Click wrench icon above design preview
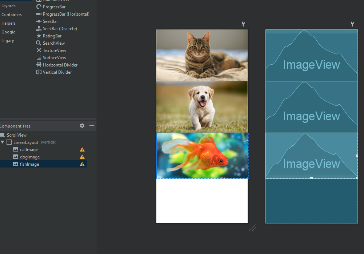Viewport: 364px width, 254px height. (x=243, y=24)
